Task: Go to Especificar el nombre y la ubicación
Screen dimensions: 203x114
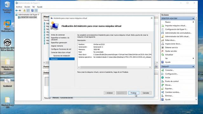Action: (x=60, y=39)
